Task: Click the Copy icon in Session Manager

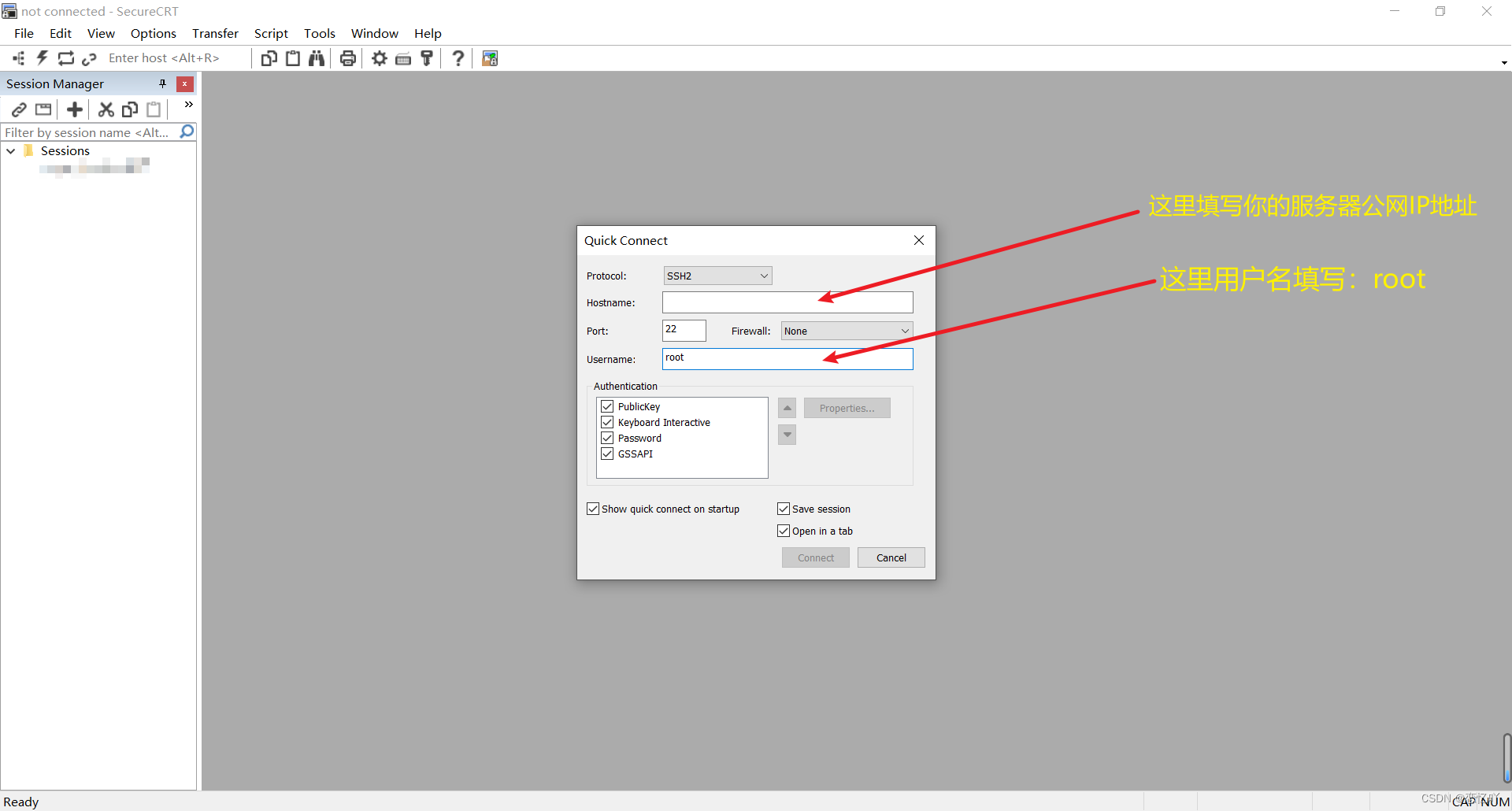Action: (x=130, y=109)
